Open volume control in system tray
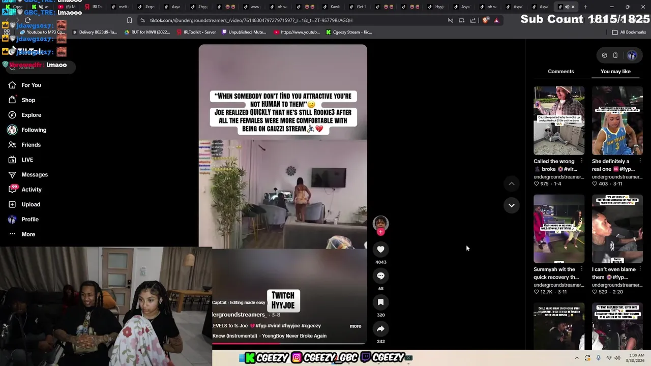The width and height of the screenshot is (651, 366). coord(618,358)
